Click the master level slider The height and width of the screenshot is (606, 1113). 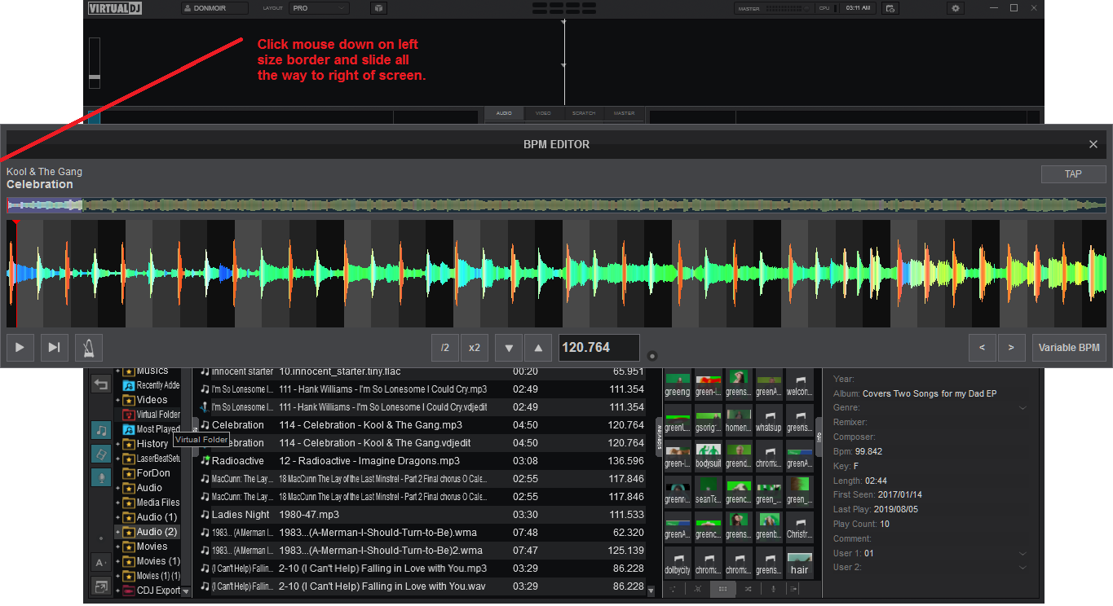click(785, 8)
